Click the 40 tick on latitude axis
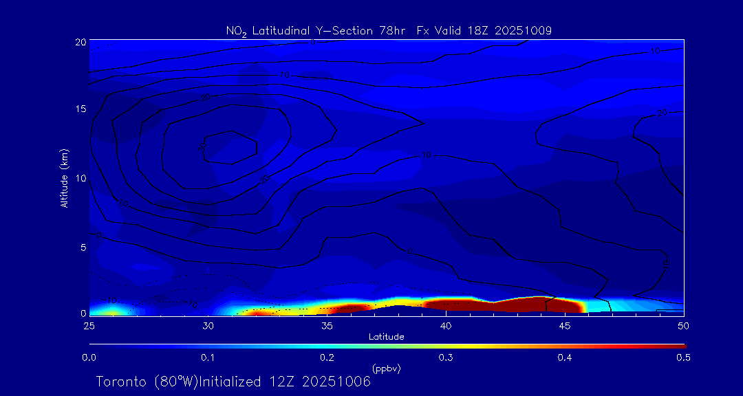743x396 pixels. (x=446, y=324)
